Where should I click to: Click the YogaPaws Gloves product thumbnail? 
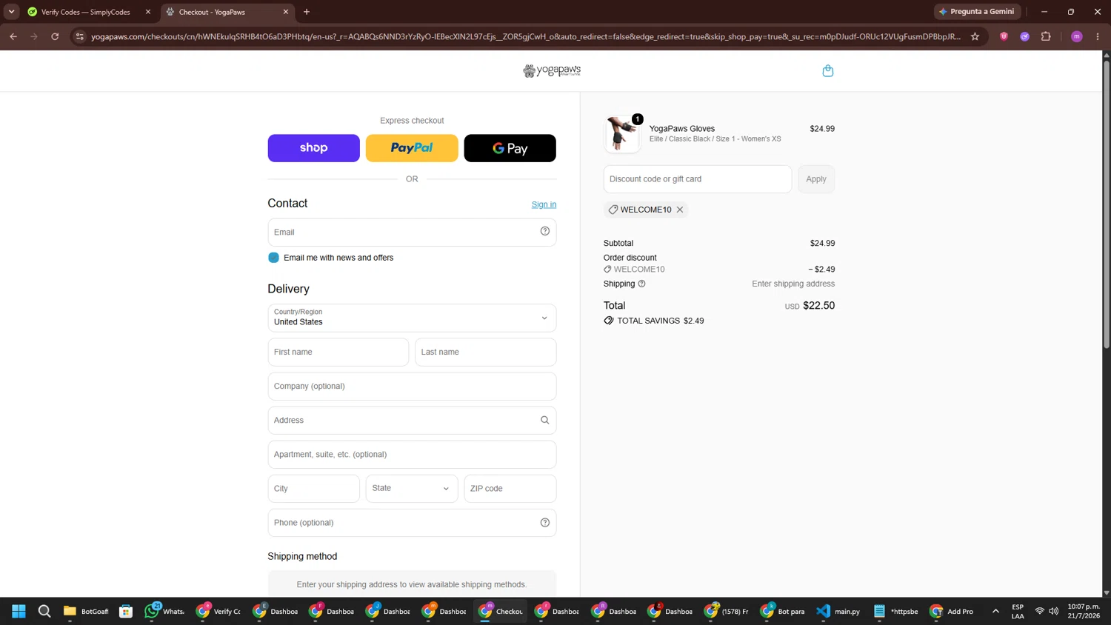pos(622,134)
